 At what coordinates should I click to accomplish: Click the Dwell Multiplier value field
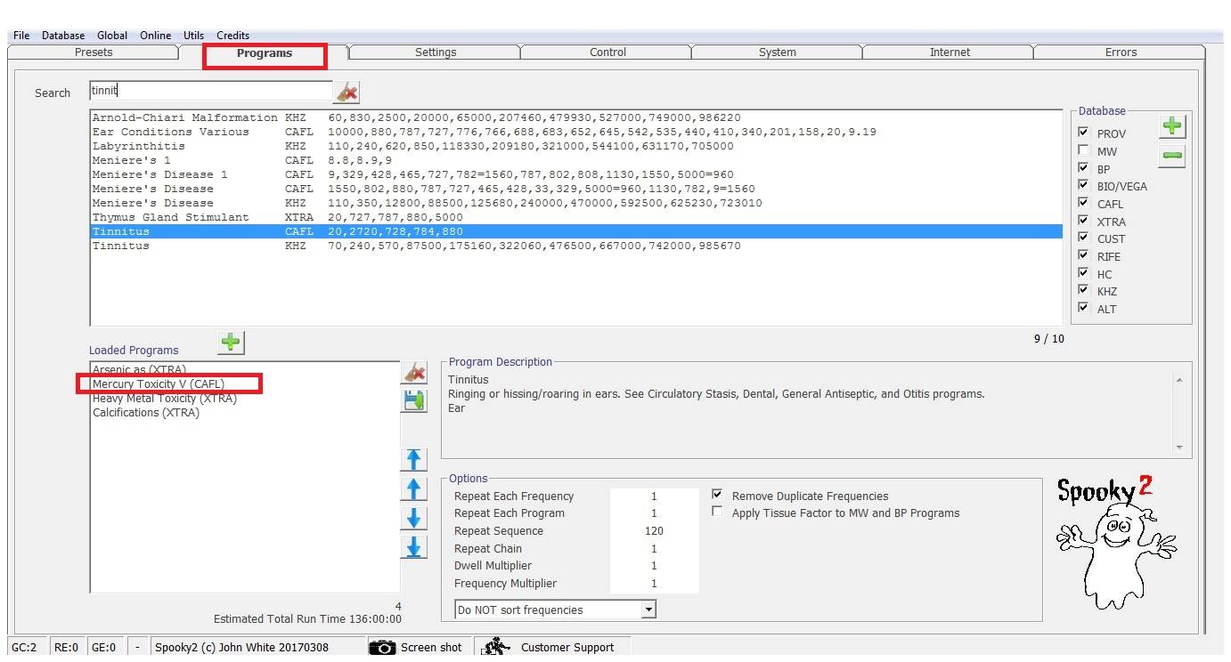[654, 566]
